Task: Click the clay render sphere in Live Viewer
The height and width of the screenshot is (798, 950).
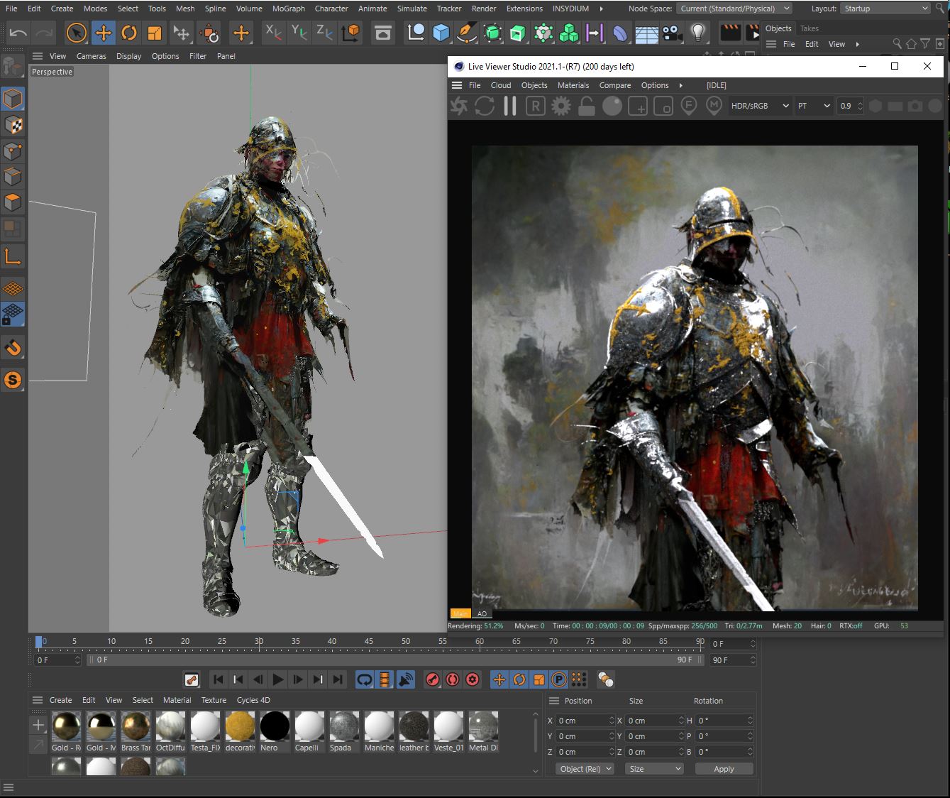Action: coord(612,106)
